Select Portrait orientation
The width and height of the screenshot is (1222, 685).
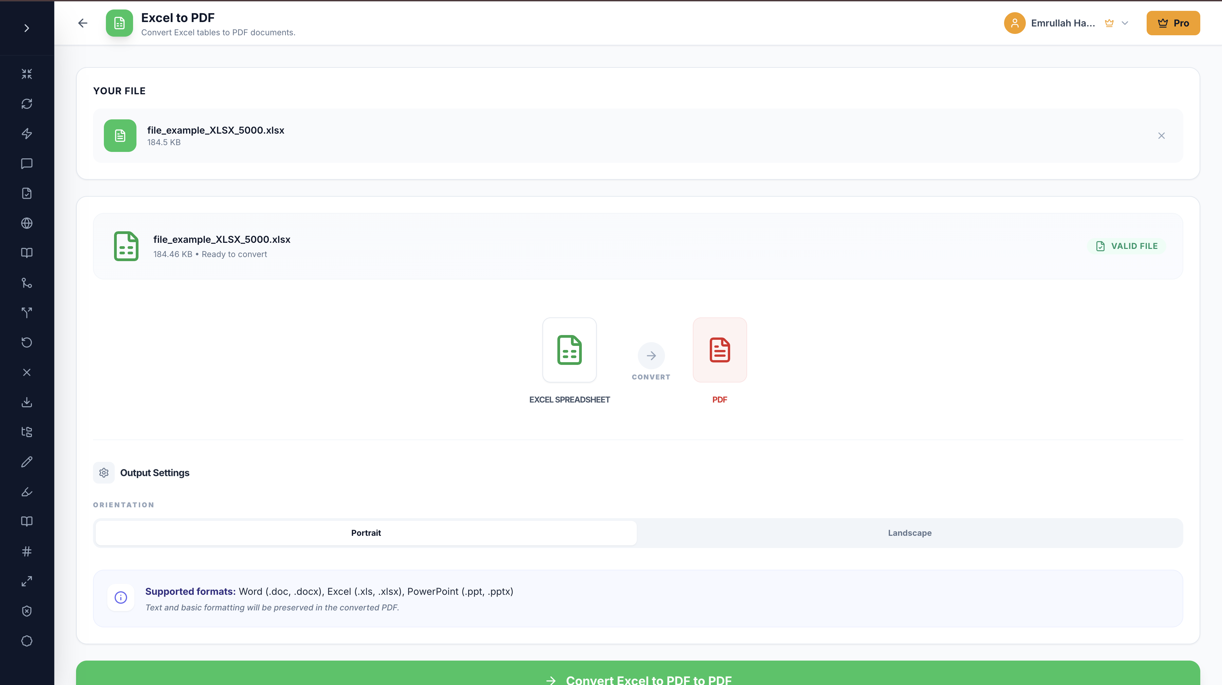tap(366, 532)
